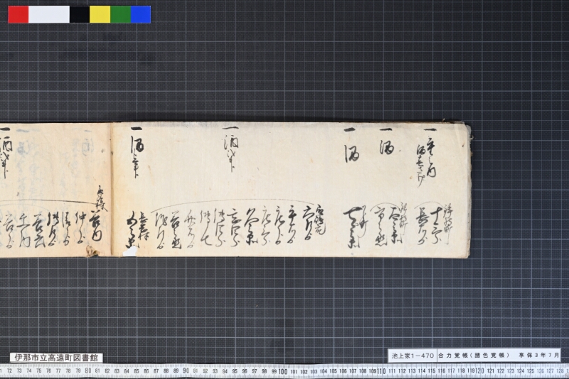Click the ruler mark '120'
Viewport: 569px width, 379px height.
click(x=480, y=371)
